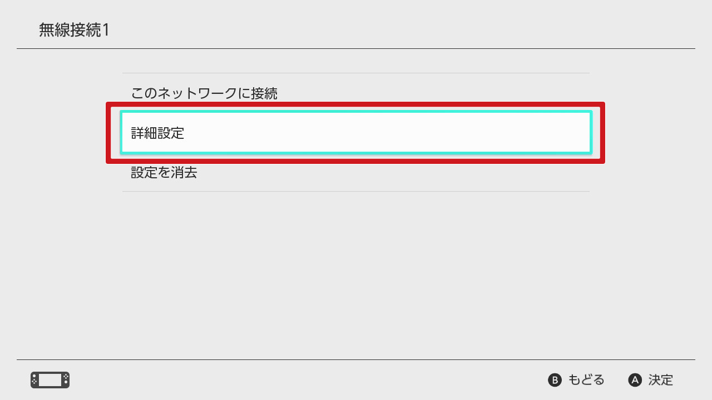Viewport: 712px width, 400px height.
Task: Click the red frame surrounding 詳細設定
Action: (356, 104)
